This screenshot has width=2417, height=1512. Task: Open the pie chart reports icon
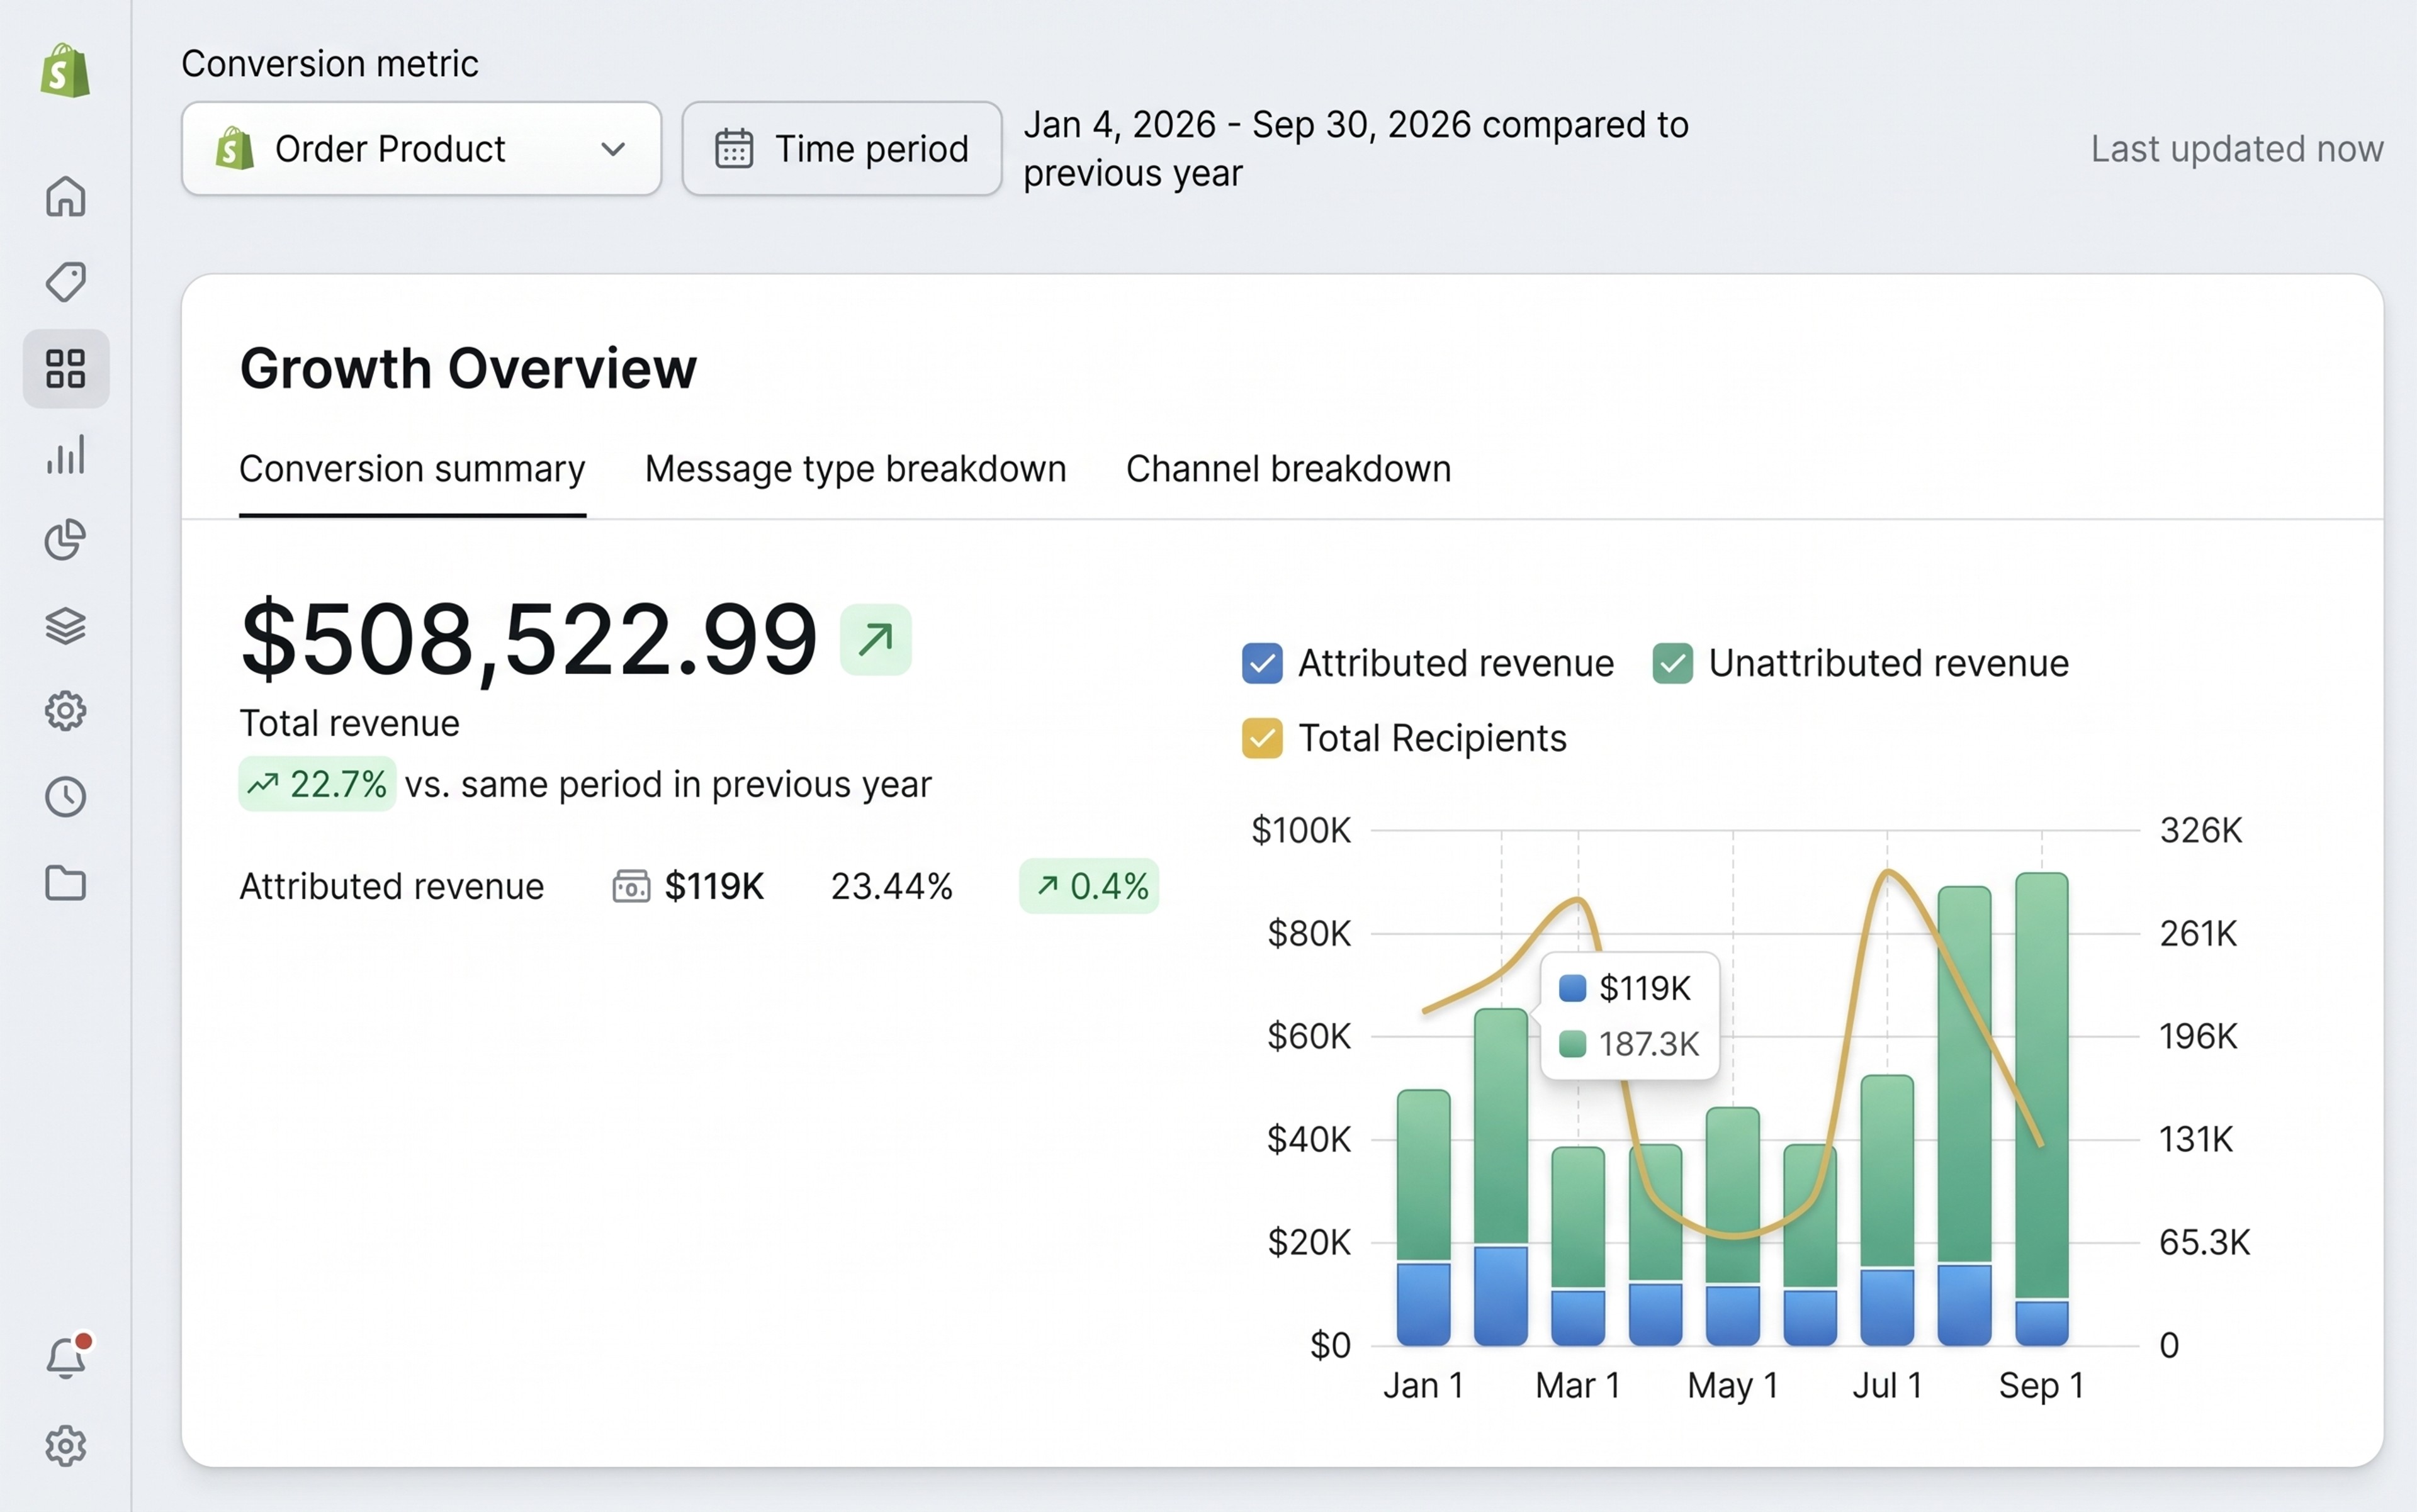tap(65, 540)
